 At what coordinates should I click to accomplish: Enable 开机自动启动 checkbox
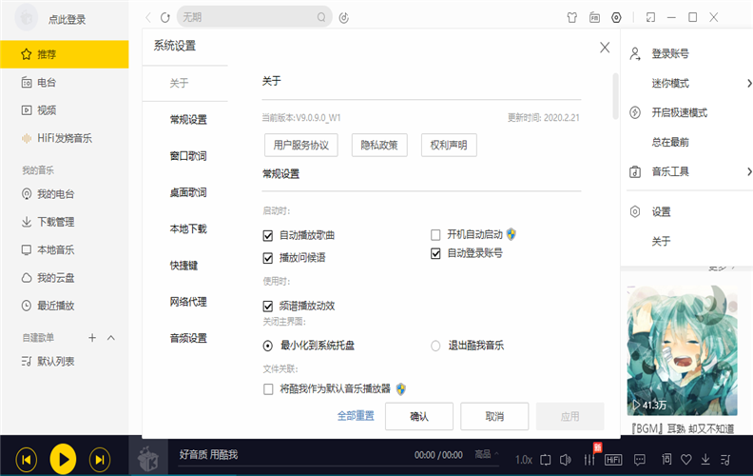[x=436, y=234]
